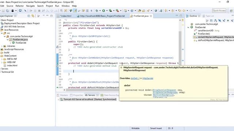Expand the WEB-INF folder
This screenshot has height=131, width=234.
(2, 62)
